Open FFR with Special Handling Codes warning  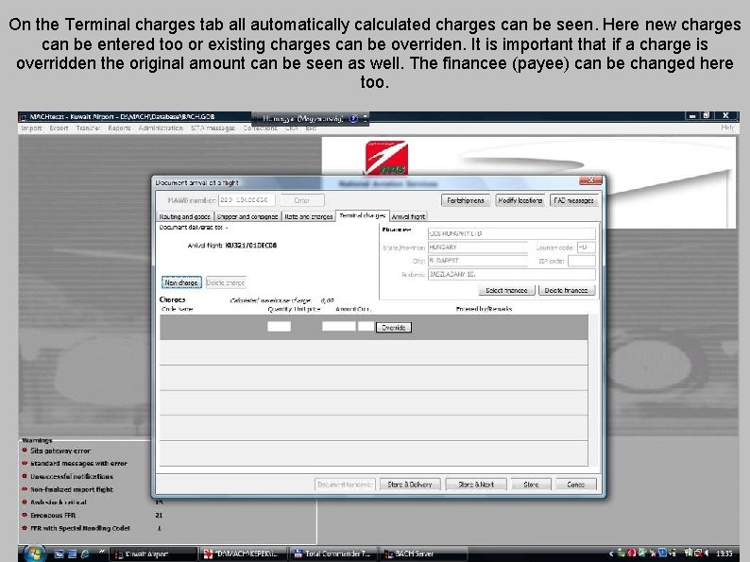pos(80,528)
